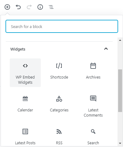Click the block list scrollbar thumb
Screen dimensions: 123x147
pos(120,91)
